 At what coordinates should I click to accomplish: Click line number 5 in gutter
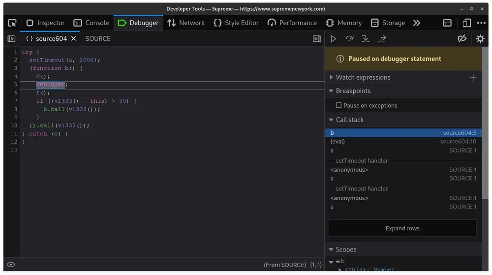(15, 85)
